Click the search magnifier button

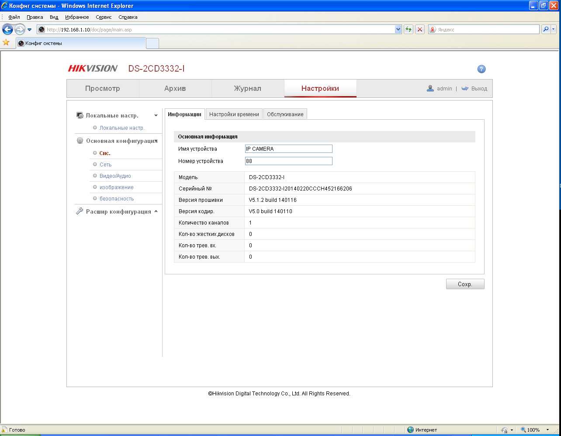pos(546,29)
